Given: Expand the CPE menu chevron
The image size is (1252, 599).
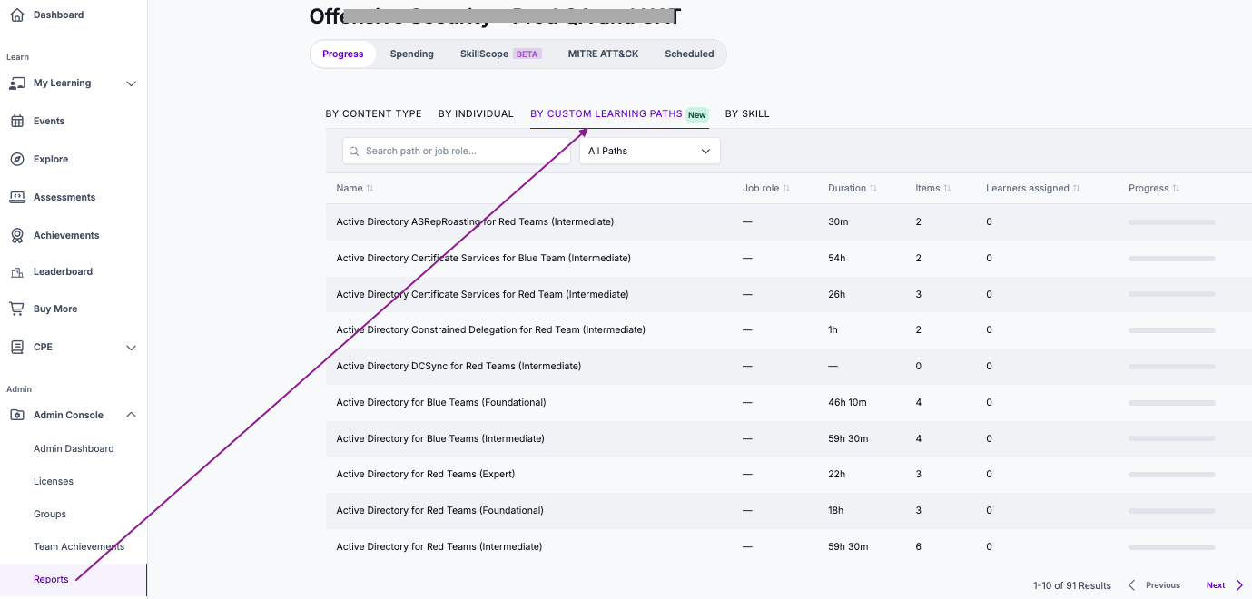Looking at the screenshot, I should pos(131,348).
